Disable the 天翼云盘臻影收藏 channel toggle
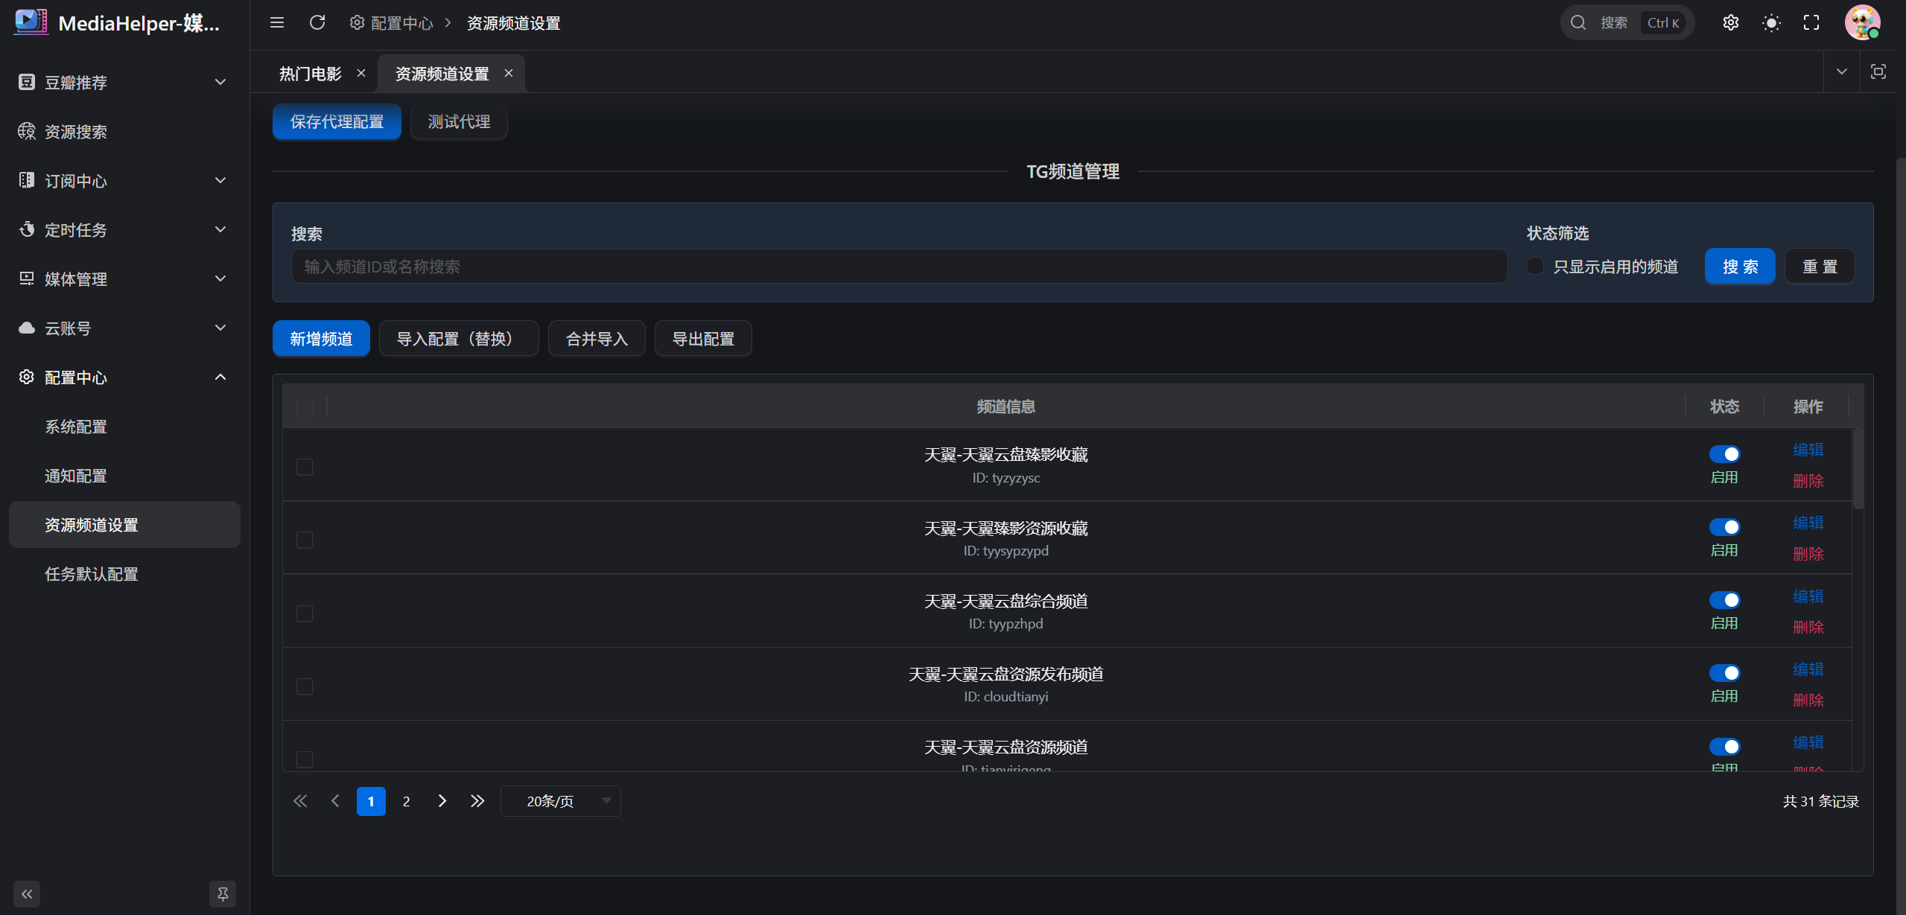Image resolution: width=1906 pixels, height=915 pixels. (x=1724, y=454)
